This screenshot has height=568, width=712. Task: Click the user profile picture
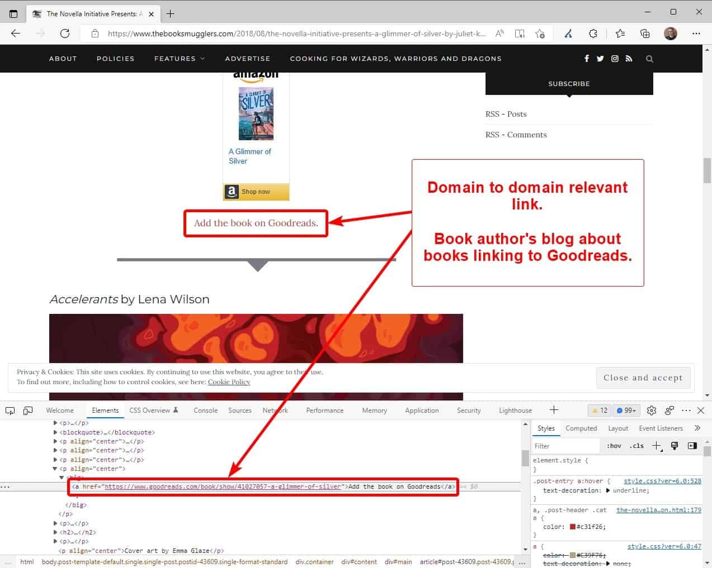[x=671, y=34]
